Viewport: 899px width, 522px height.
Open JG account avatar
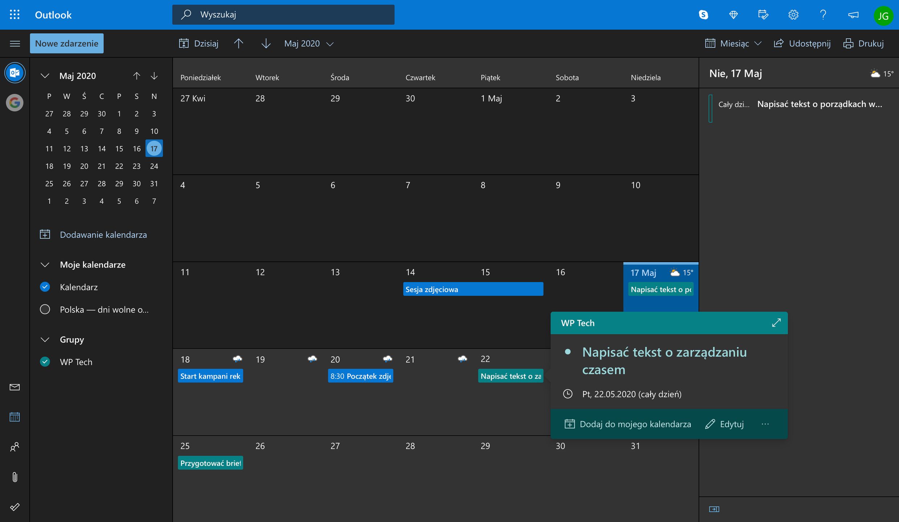(883, 16)
